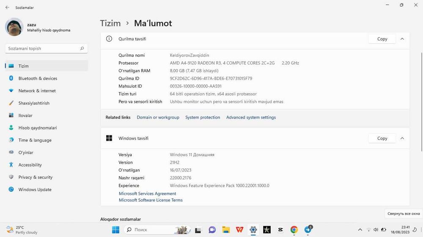Click the volume speaker tray icon
This screenshot has height=237, width=423.
pos(376,230)
